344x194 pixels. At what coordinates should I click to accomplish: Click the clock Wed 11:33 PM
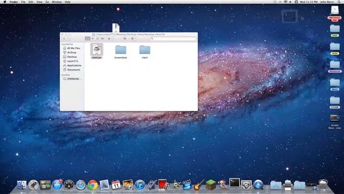309,2
